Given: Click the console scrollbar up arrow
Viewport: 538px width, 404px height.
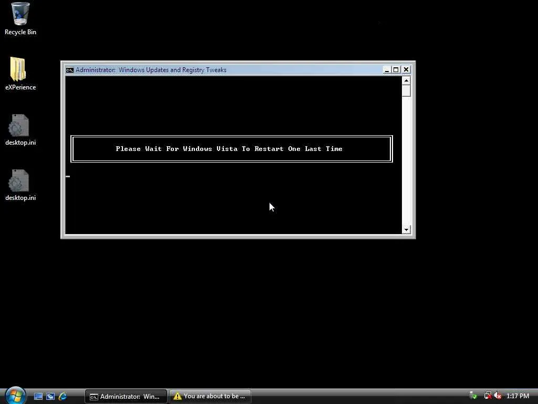Looking at the screenshot, I should [x=406, y=80].
